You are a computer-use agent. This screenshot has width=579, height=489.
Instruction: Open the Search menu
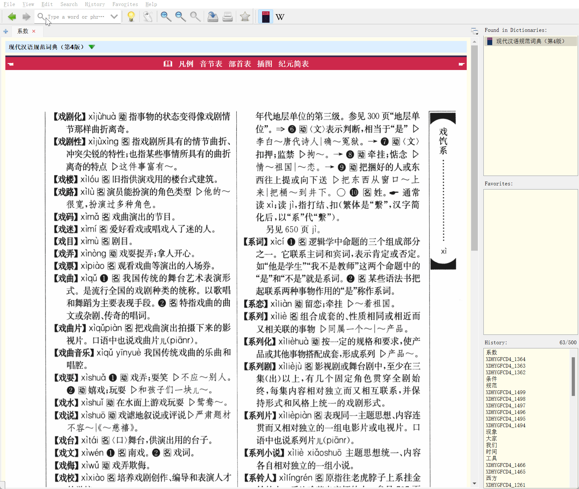coord(69,4)
